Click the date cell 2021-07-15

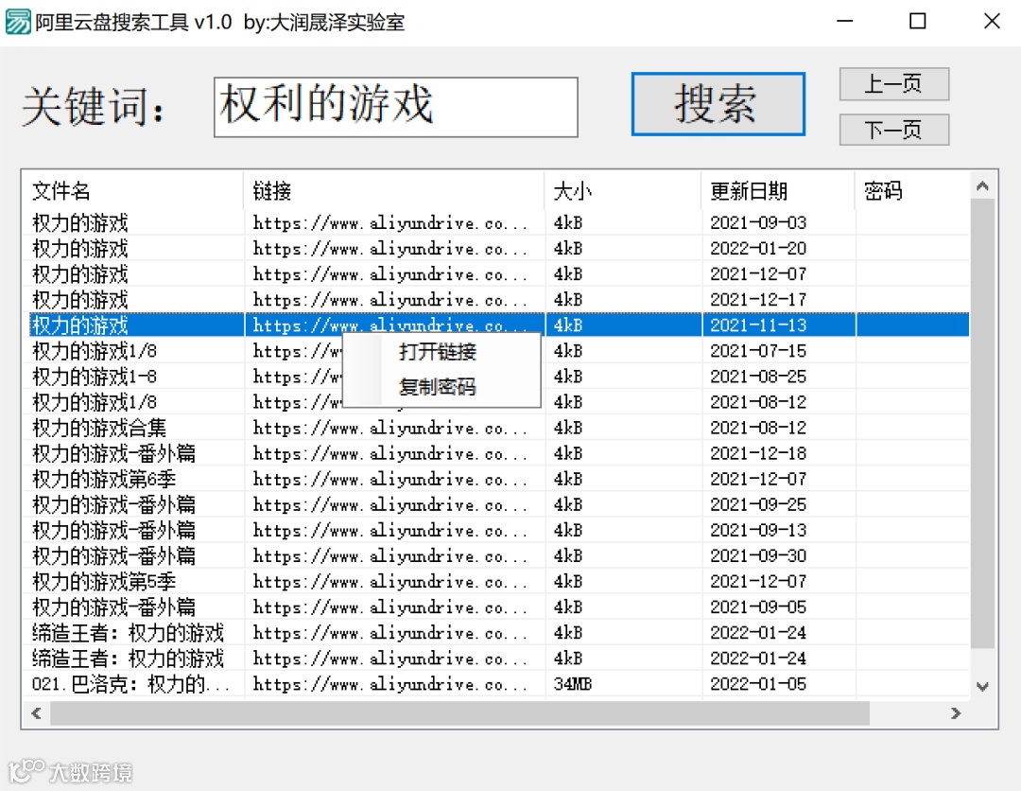[x=758, y=351]
